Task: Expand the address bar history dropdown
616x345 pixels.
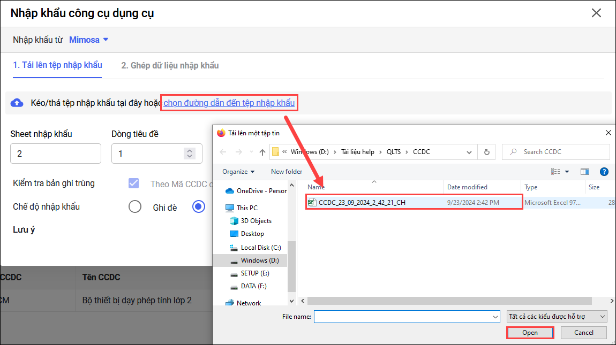Action: pyautogui.click(x=469, y=152)
